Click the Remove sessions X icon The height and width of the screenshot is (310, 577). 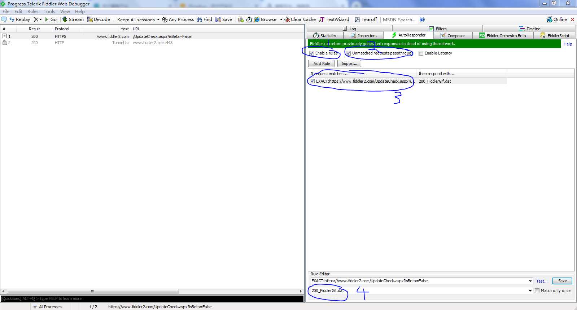pyautogui.click(x=36, y=19)
